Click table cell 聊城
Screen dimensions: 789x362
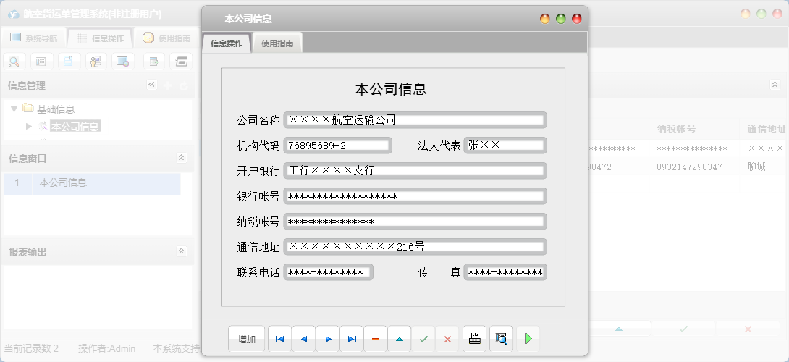coord(756,167)
